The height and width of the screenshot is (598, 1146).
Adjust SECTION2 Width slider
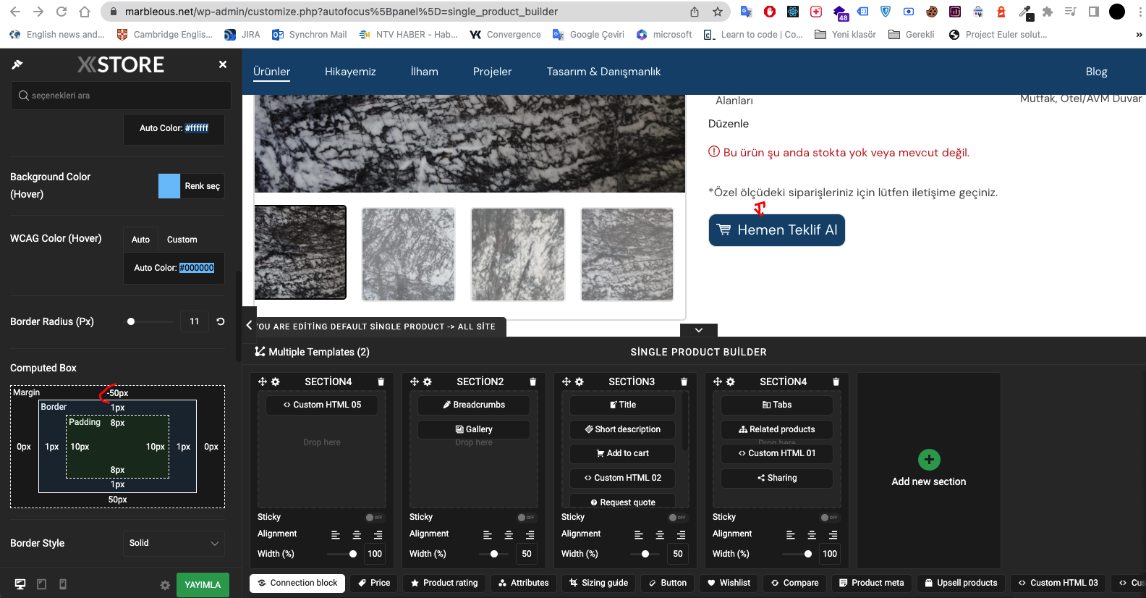pyautogui.click(x=494, y=554)
